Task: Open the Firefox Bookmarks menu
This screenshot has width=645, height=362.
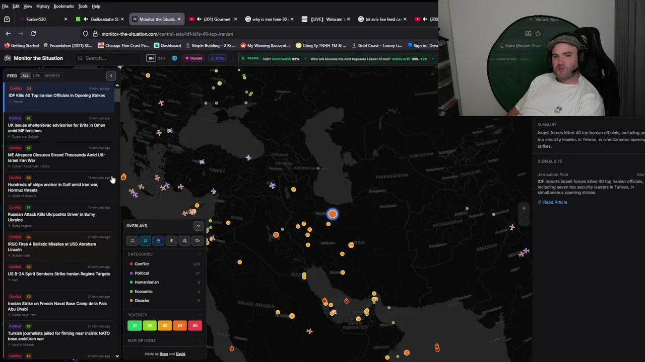Action: tap(63, 6)
